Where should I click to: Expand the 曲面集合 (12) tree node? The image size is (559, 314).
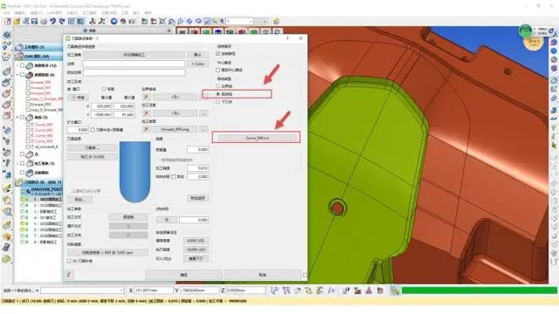pyautogui.click(x=17, y=66)
